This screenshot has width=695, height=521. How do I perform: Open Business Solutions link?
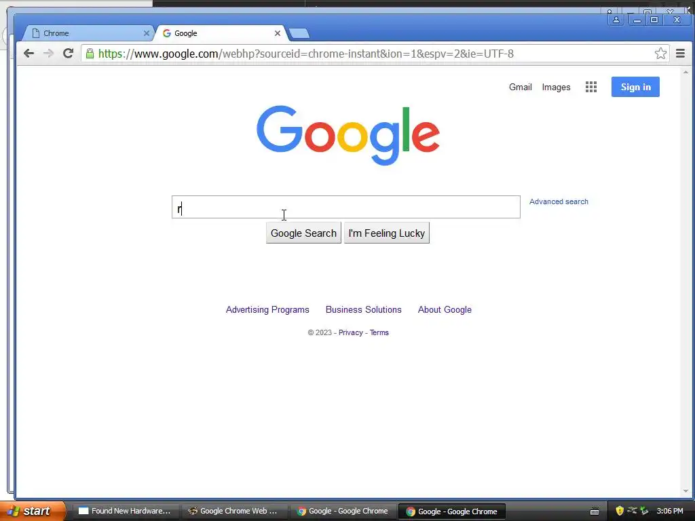point(364,309)
